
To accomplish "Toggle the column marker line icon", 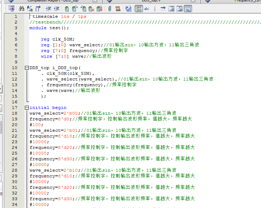I will [155, 9].
